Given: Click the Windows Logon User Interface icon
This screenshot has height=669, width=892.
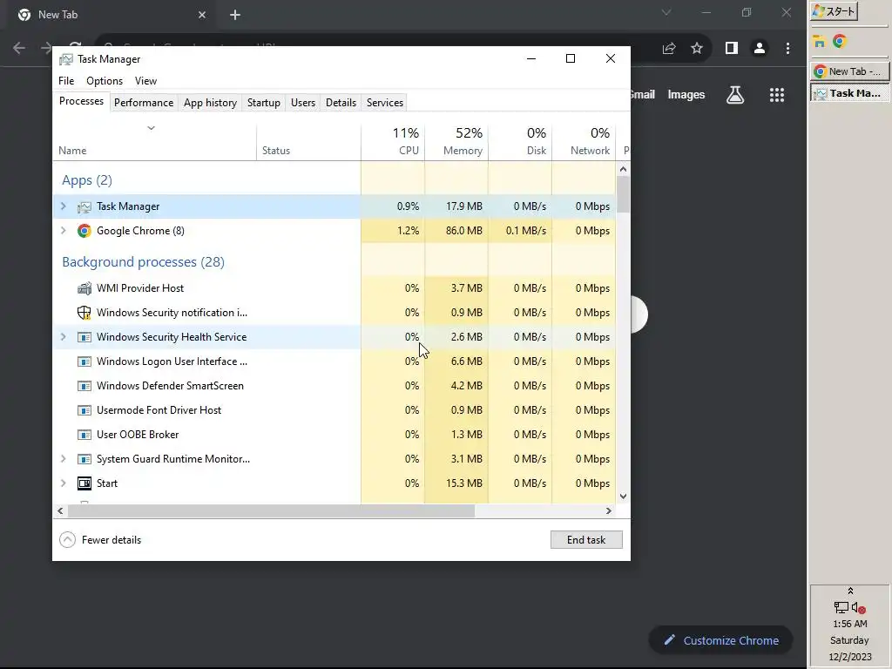Looking at the screenshot, I should [x=84, y=362].
